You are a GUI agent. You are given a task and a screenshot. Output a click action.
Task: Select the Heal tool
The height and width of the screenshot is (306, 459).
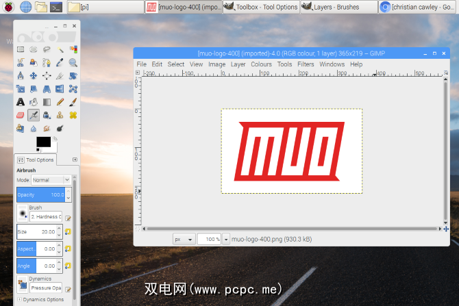coord(73,115)
